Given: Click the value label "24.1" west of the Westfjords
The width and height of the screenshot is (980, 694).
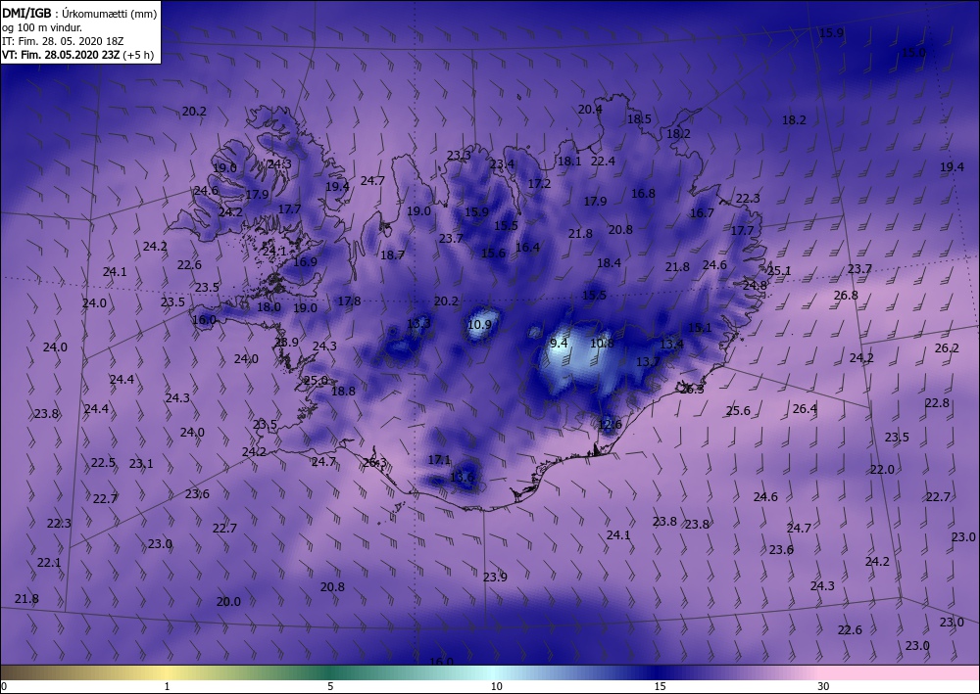Looking at the screenshot, I should [115, 271].
